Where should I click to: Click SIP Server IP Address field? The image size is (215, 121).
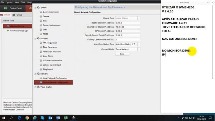point(128,31)
